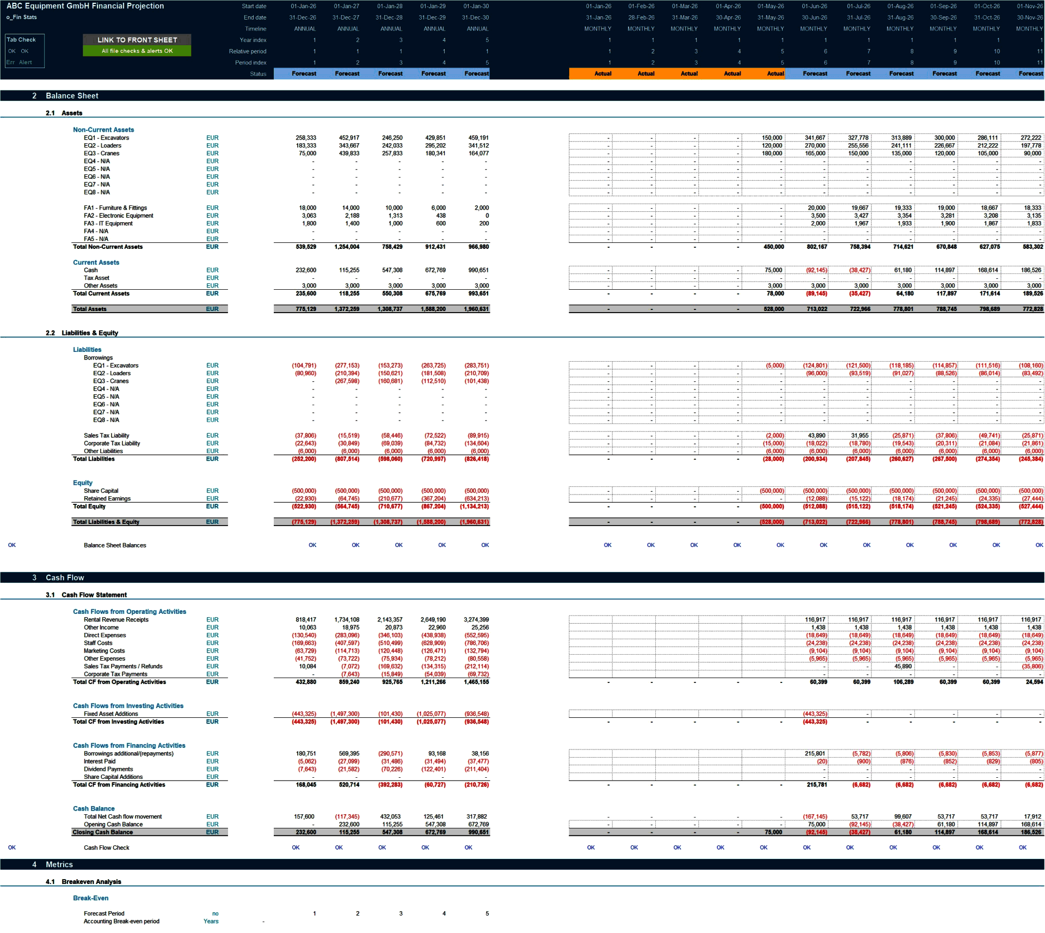Click the first monthly 'Actual' status cell
1045x933 pixels.
(x=602, y=74)
